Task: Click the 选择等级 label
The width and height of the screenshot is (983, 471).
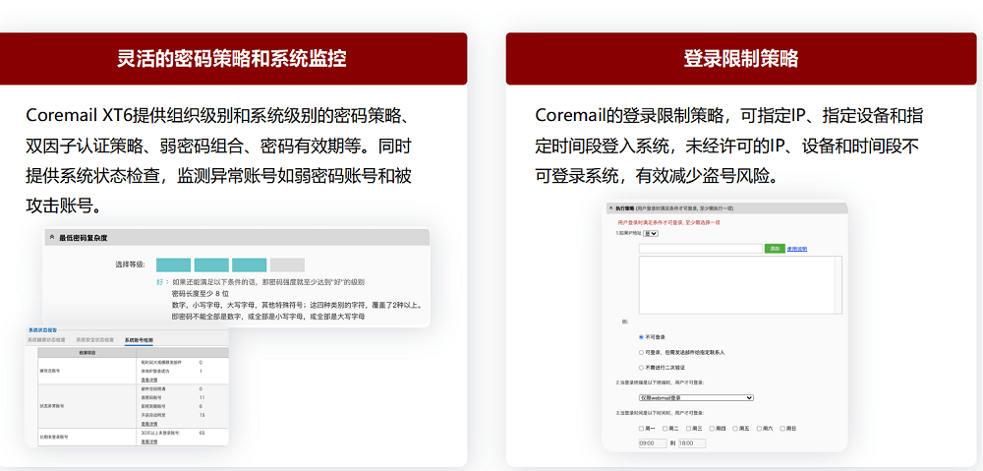Action: (x=130, y=265)
